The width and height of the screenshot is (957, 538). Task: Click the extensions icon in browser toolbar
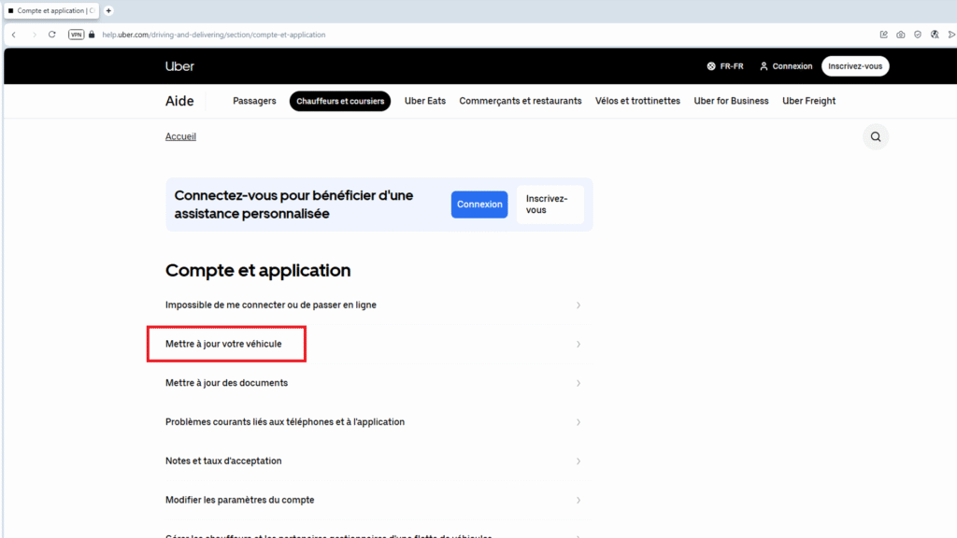coord(935,35)
